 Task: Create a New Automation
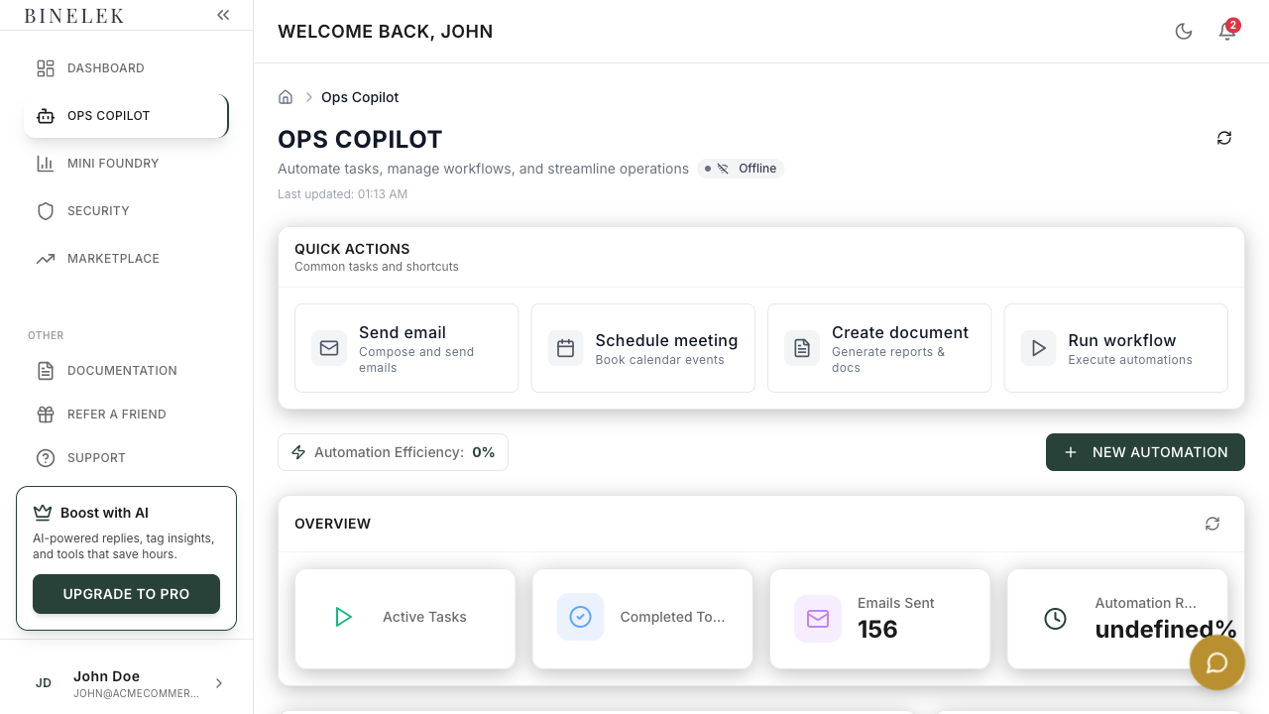coord(1145,452)
